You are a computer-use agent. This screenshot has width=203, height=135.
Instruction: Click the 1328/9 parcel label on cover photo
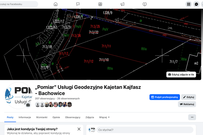[108, 13]
